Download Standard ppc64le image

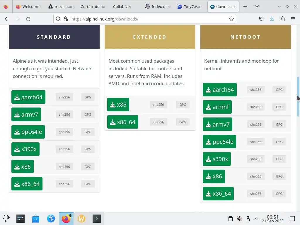point(28,132)
